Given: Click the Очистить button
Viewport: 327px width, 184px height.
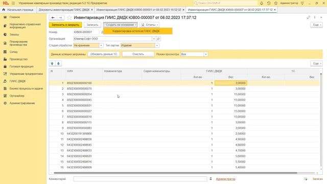Looking at the screenshot, I should pos(138,54).
